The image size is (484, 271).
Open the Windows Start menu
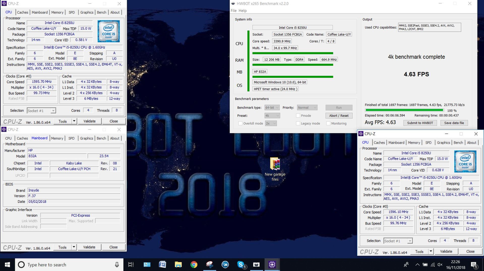tap(7, 265)
